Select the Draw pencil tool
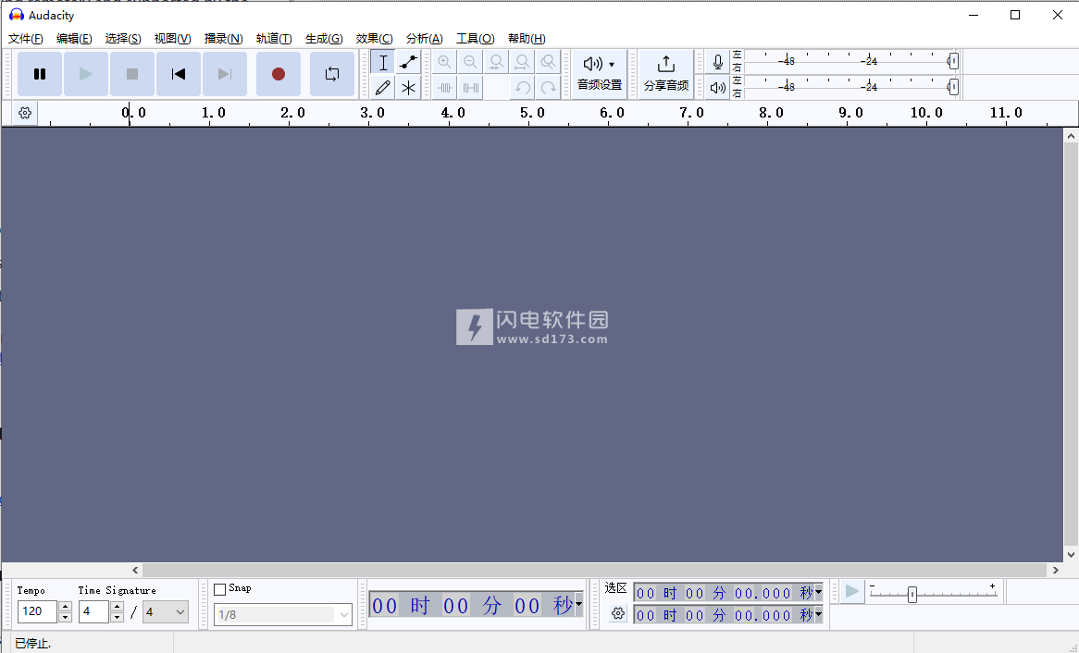Screen dimensions: 1079x653 pyautogui.click(x=382, y=88)
